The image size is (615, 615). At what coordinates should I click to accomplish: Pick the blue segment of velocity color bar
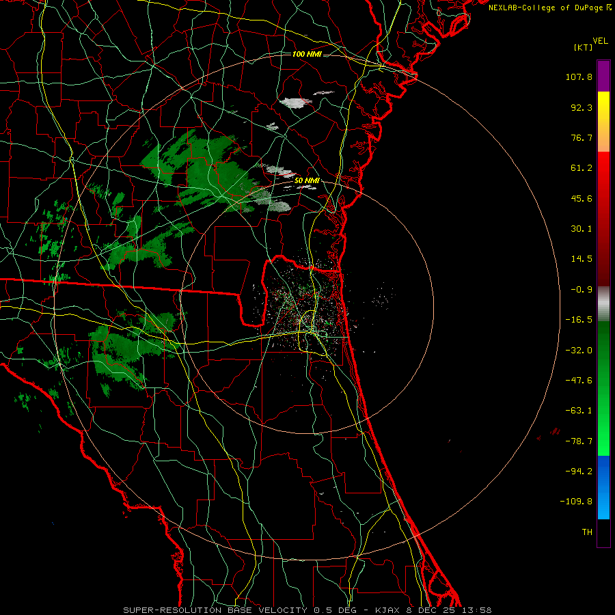click(603, 487)
